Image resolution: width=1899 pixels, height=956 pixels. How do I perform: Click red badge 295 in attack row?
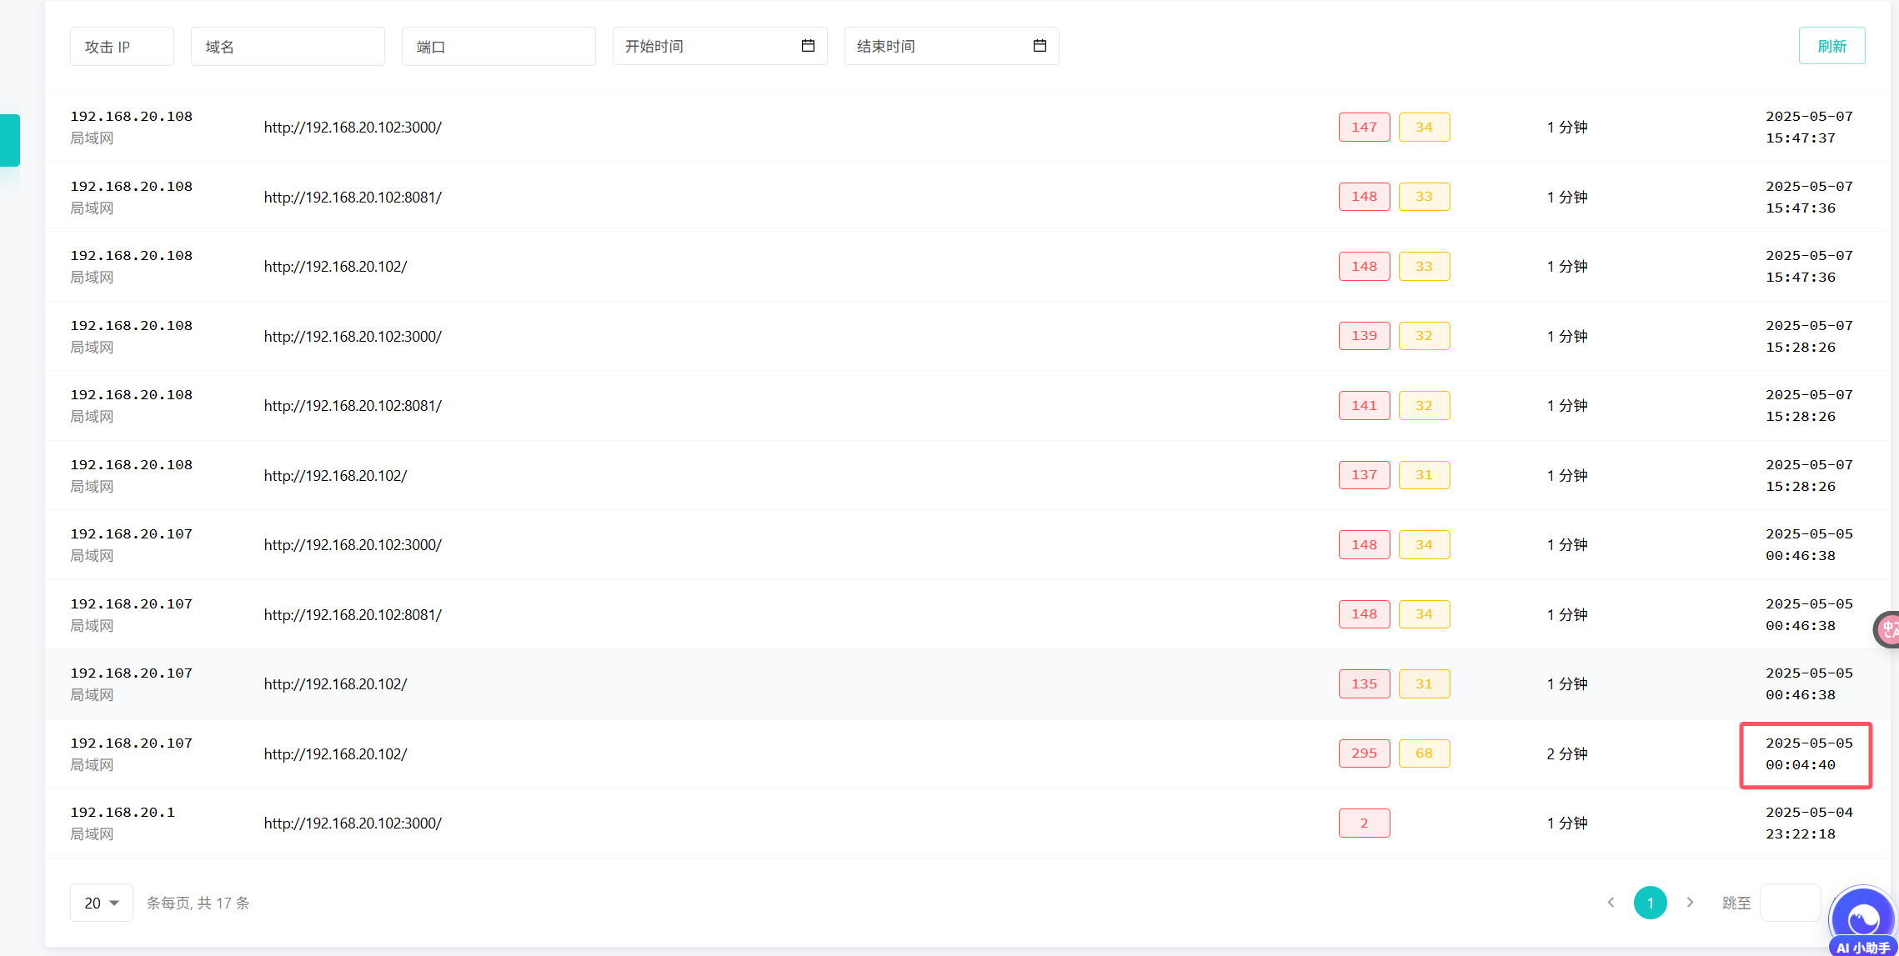pyautogui.click(x=1364, y=753)
